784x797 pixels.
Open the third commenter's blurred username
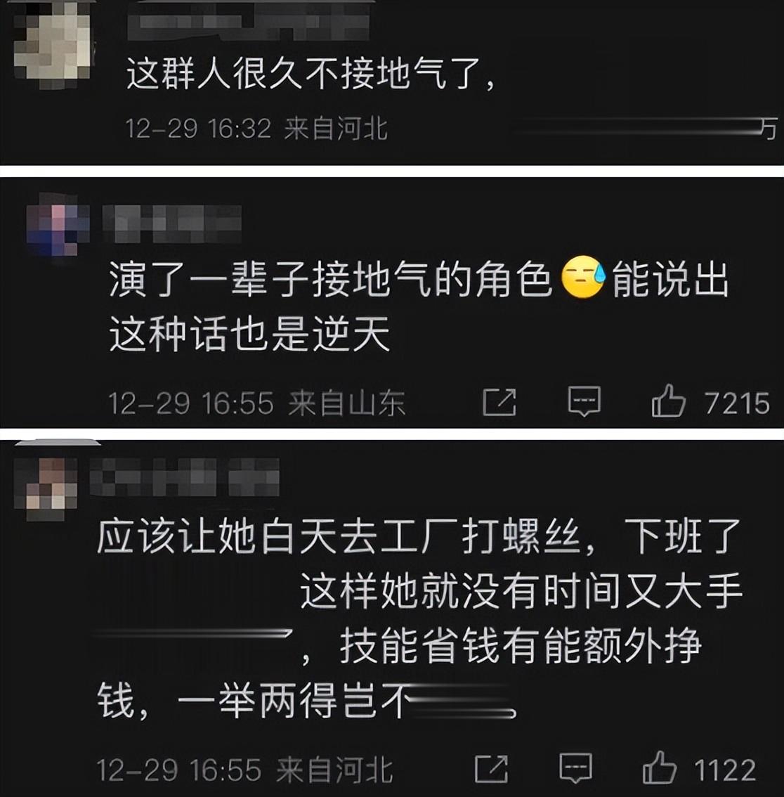[185, 477]
